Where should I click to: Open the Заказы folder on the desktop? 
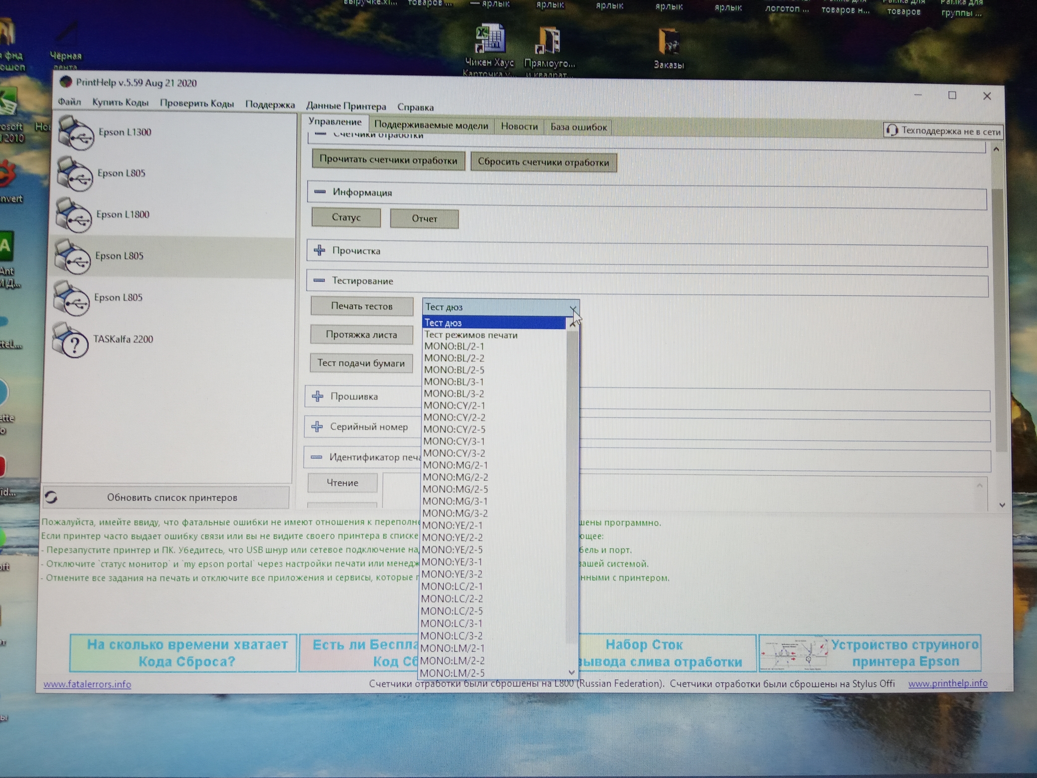click(669, 48)
